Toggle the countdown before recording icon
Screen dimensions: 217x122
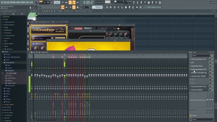pos(70,2)
